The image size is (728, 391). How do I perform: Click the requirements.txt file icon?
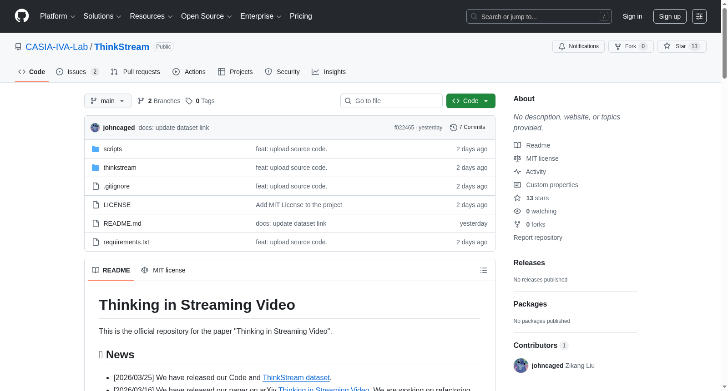(x=96, y=242)
